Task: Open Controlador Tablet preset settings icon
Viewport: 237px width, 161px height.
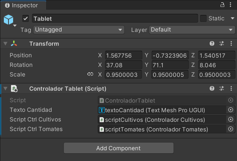Action: tap(222, 88)
